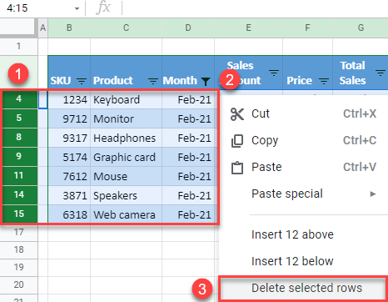Viewport: 388px width, 302px height.
Task: Click the select-all corner box
Action: 17,28
